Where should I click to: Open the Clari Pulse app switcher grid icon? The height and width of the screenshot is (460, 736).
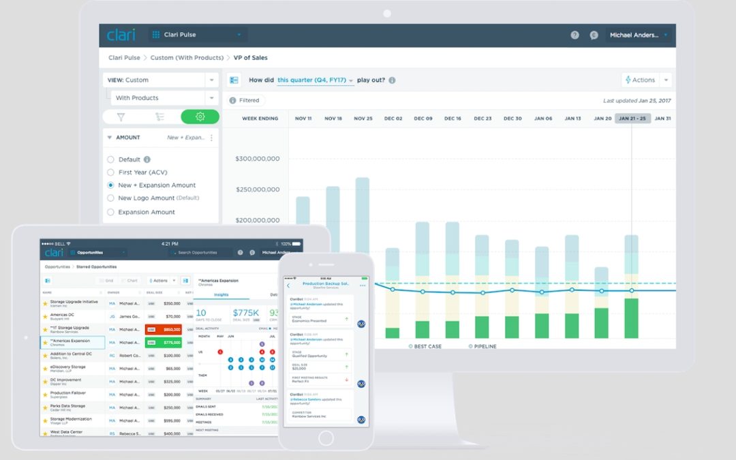[x=156, y=35]
